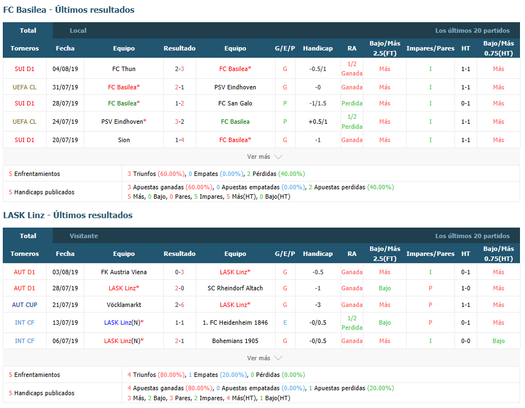The height and width of the screenshot is (408, 525).
Task: Open SC Rheindorf Altach team link
Action: point(235,288)
